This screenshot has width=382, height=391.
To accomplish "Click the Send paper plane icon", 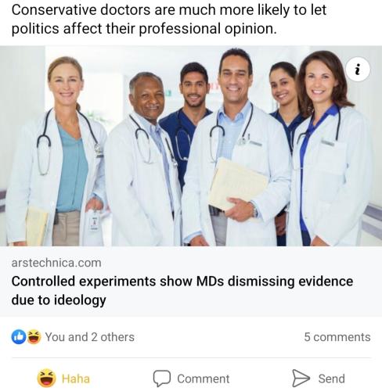I will [301, 378].
